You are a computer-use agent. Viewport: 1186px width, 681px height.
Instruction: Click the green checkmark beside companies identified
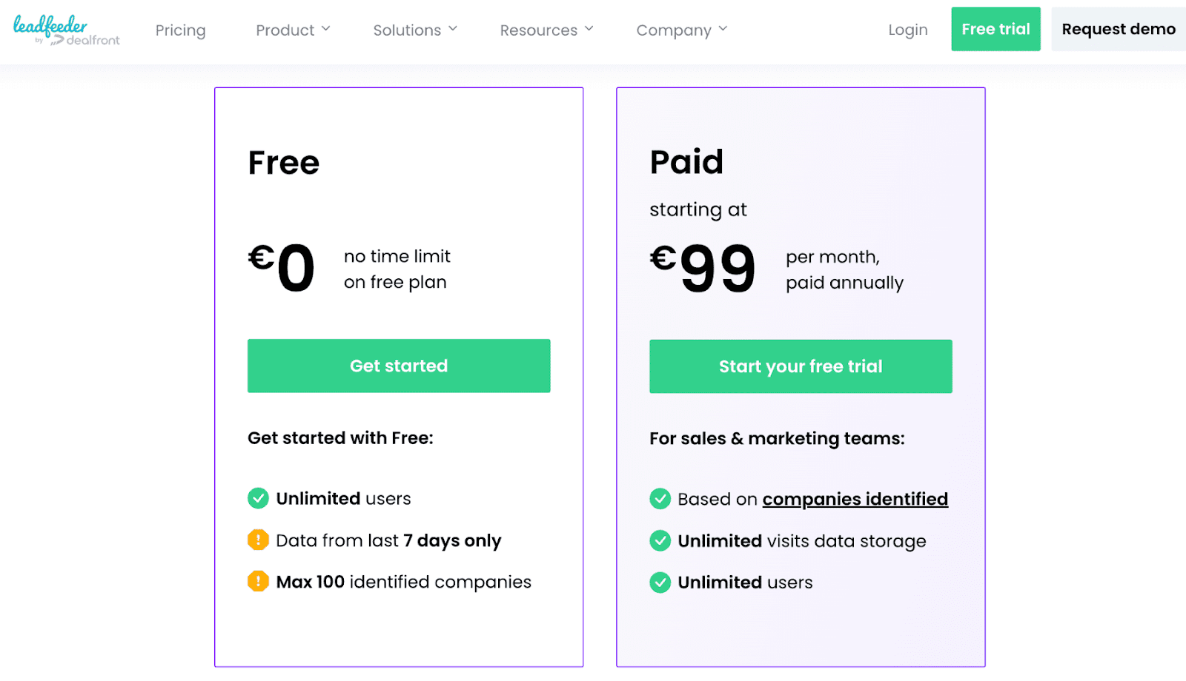click(x=660, y=499)
